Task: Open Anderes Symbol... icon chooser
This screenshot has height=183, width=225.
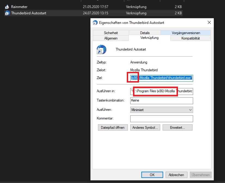Action: click(145, 127)
